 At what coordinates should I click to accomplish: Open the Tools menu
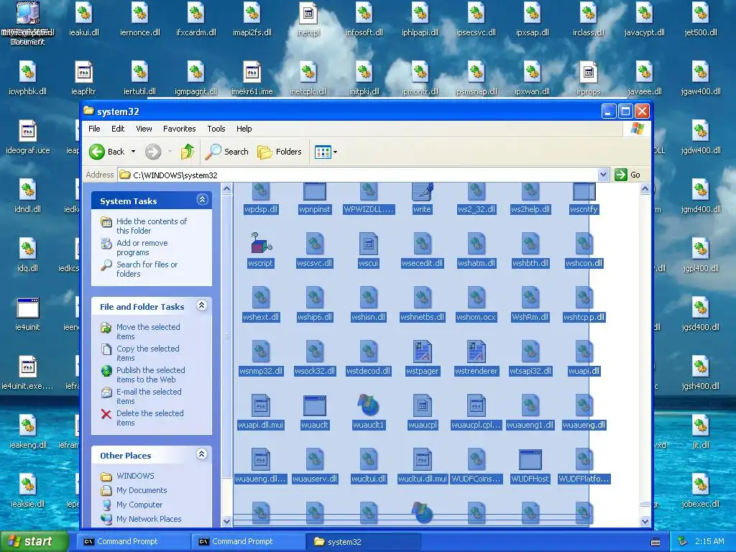point(216,129)
